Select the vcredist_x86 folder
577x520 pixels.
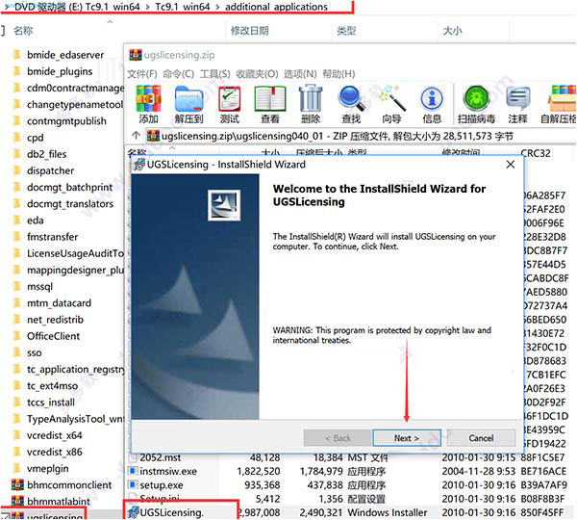(55, 453)
